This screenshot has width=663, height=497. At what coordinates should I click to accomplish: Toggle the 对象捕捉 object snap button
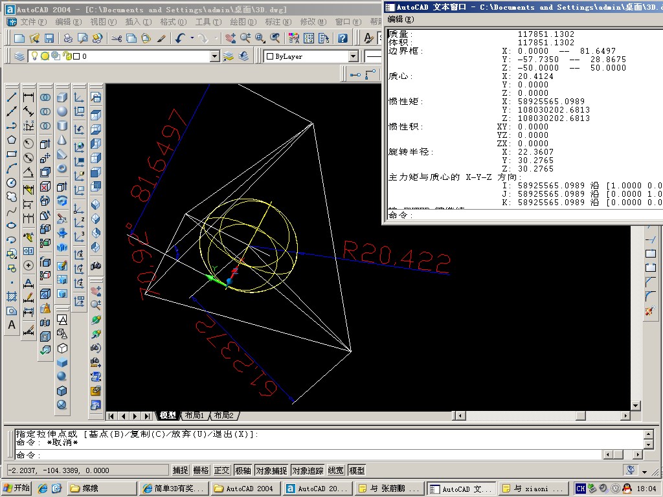click(x=271, y=470)
